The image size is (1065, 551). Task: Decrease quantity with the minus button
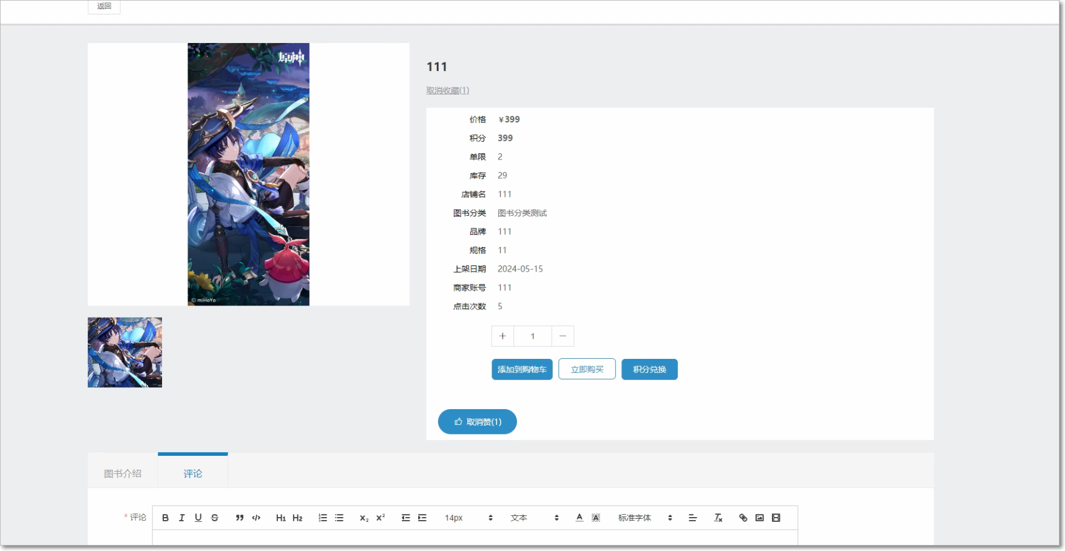coord(563,336)
